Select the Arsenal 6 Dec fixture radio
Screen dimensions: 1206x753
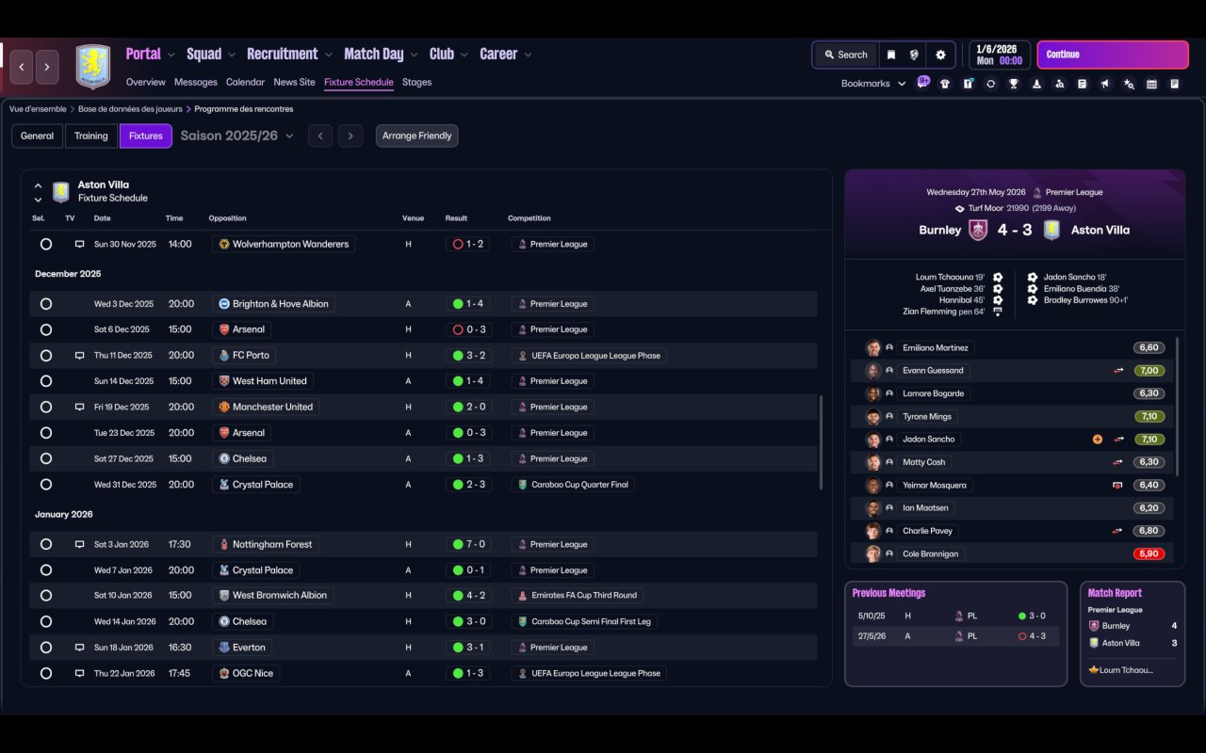pyautogui.click(x=45, y=329)
